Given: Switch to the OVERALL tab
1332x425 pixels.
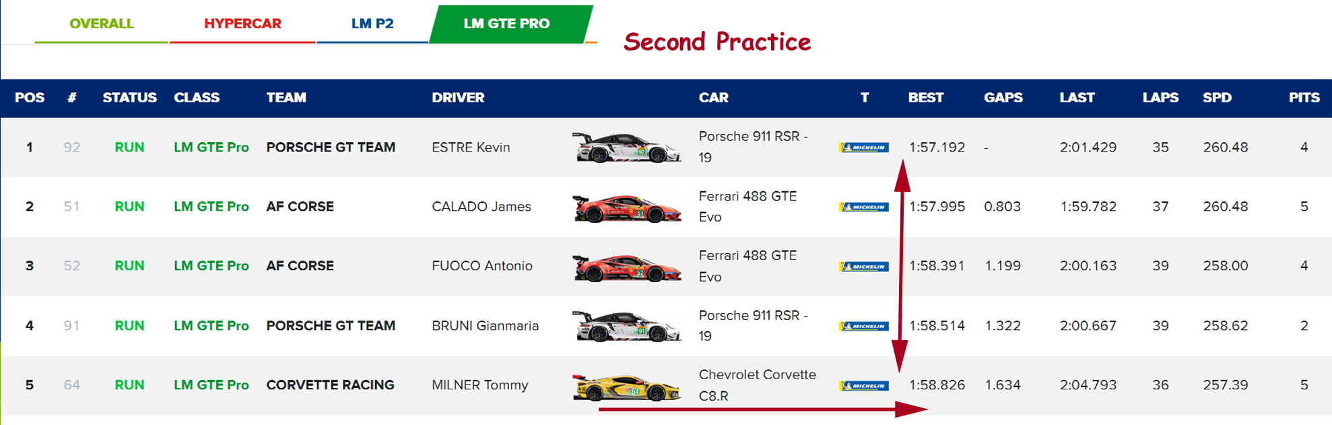Looking at the screenshot, I should click(x=102, y=24).
